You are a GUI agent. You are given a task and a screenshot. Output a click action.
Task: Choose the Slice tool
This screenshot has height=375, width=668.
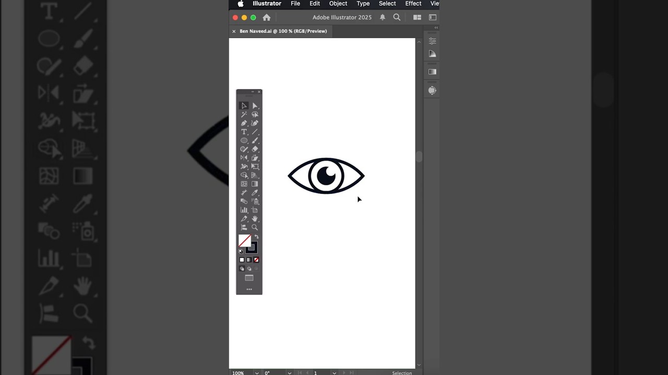[x=244, y=219]
